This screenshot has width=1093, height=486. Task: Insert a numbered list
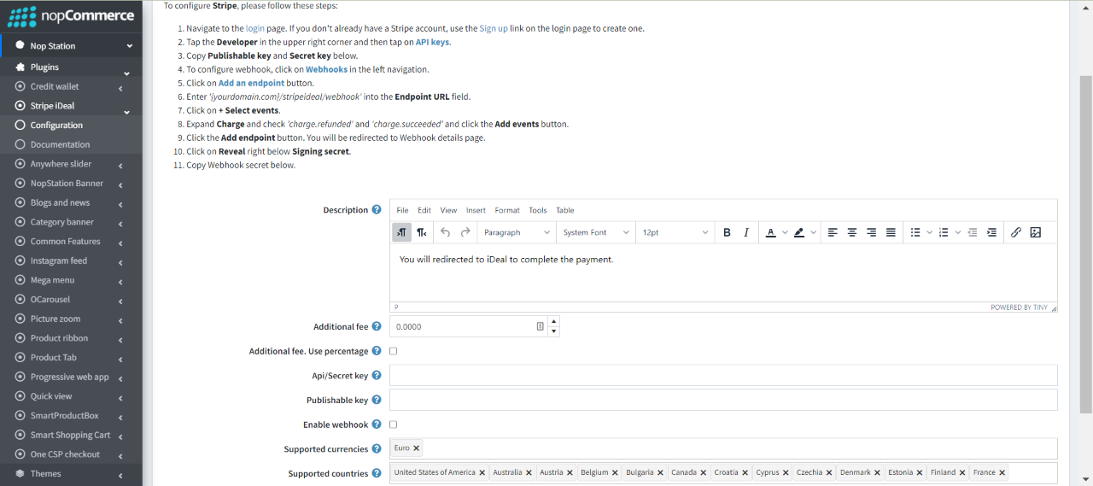tap(944, 232)
